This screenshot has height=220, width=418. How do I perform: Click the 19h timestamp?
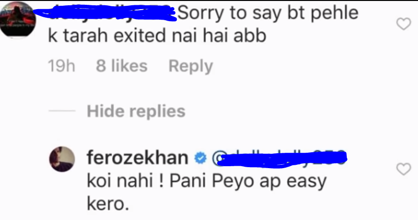(61, 66)
